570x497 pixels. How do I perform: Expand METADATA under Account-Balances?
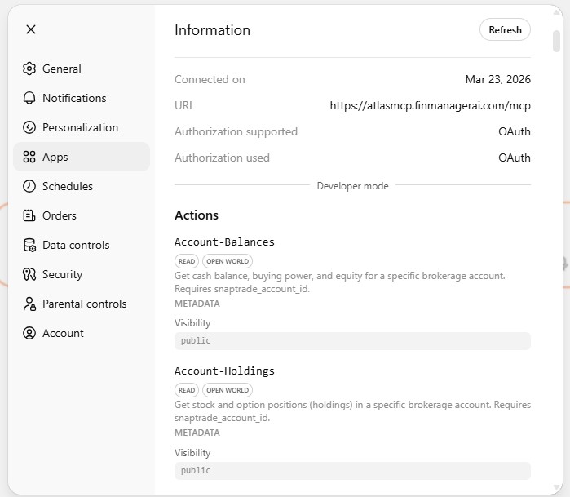pos(197,304)
